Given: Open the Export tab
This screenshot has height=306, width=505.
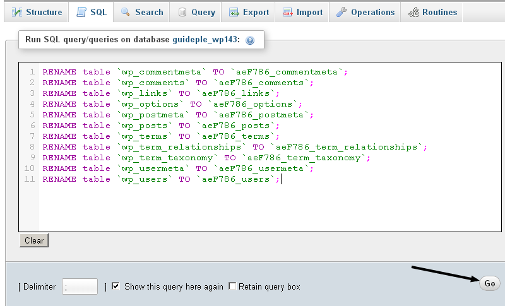Looking at the screenshot, I should pos(248,12).
